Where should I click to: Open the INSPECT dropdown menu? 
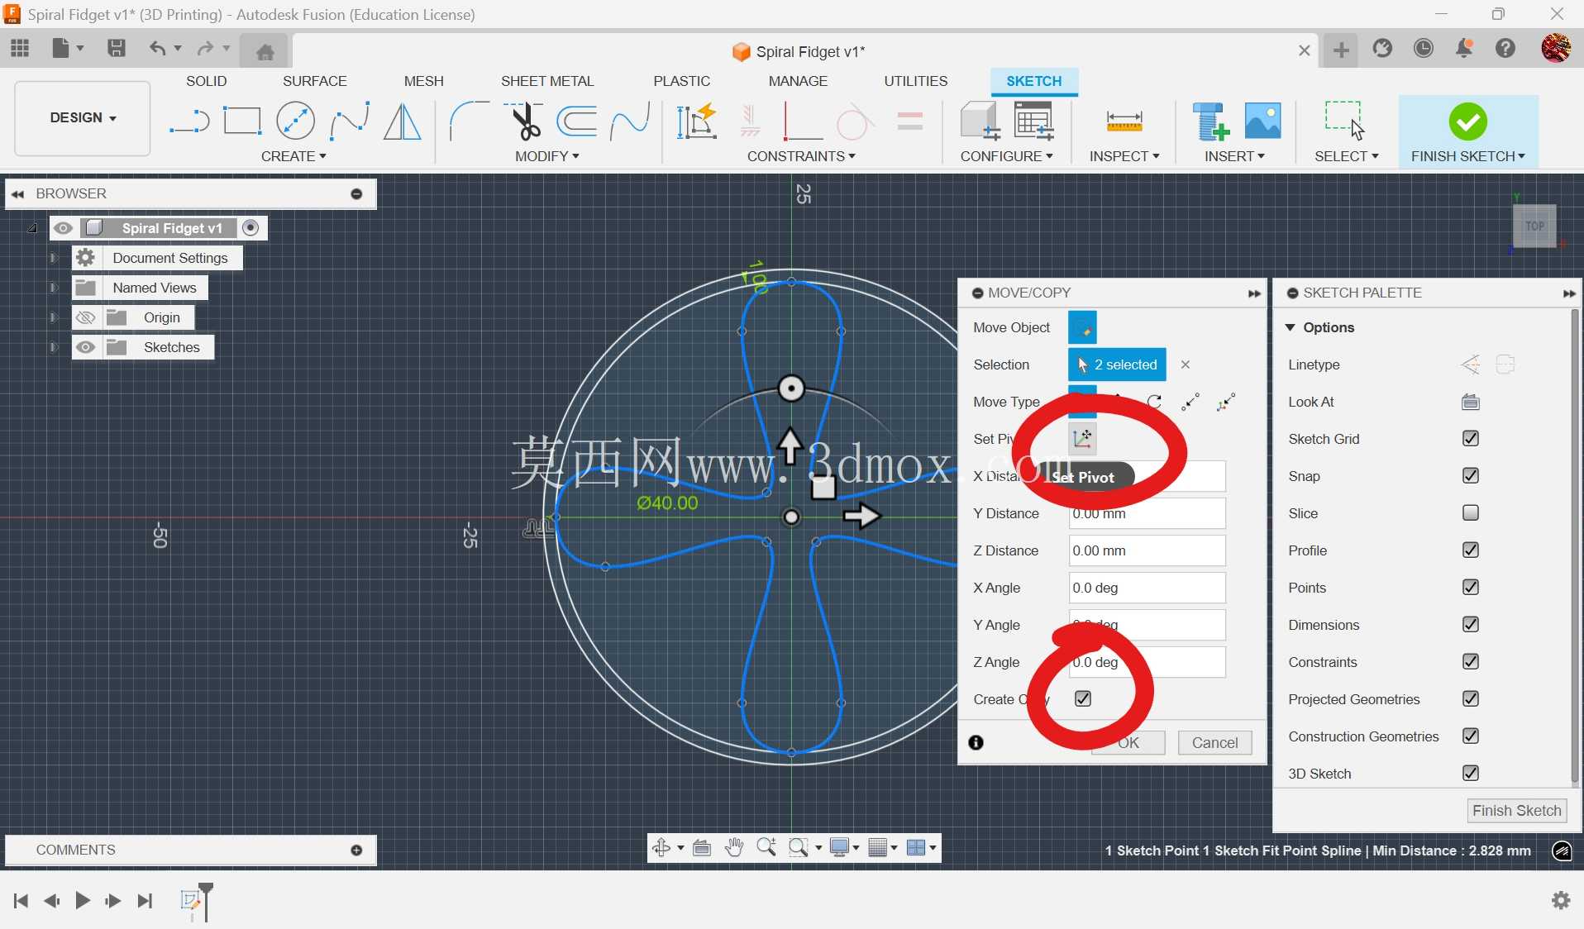coord(1124,156)
